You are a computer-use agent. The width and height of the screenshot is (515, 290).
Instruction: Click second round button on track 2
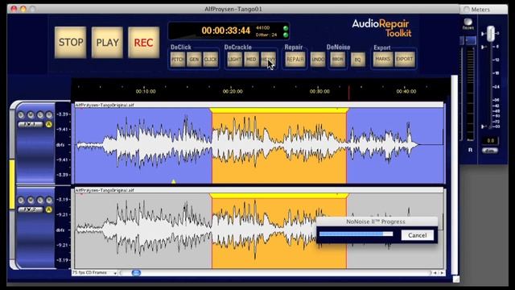point(31,200)
